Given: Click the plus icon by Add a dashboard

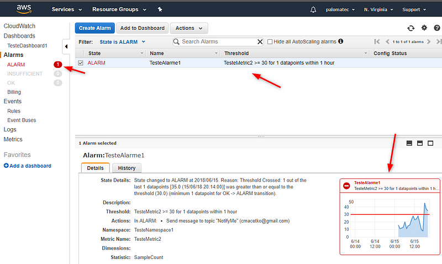Looking at the screenshot, I should [x=6, y=166].
